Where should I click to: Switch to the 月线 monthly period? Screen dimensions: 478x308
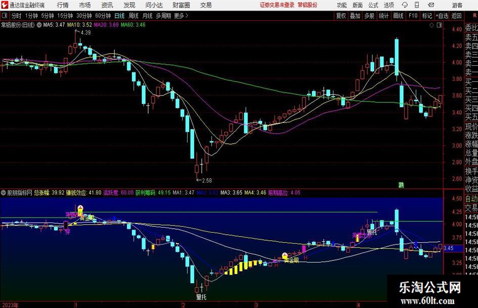147,16
